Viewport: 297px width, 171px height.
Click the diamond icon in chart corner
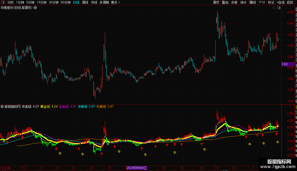(x=274, y=8)
